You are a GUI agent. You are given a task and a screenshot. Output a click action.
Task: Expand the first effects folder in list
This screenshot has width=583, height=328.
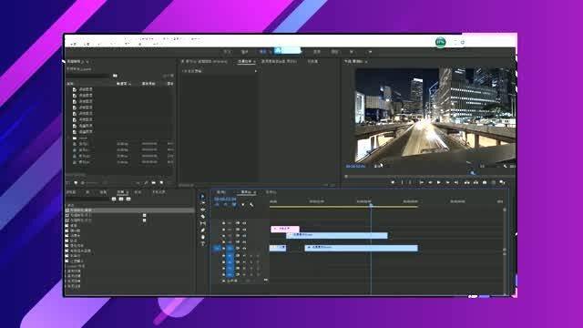click(67, 210)
